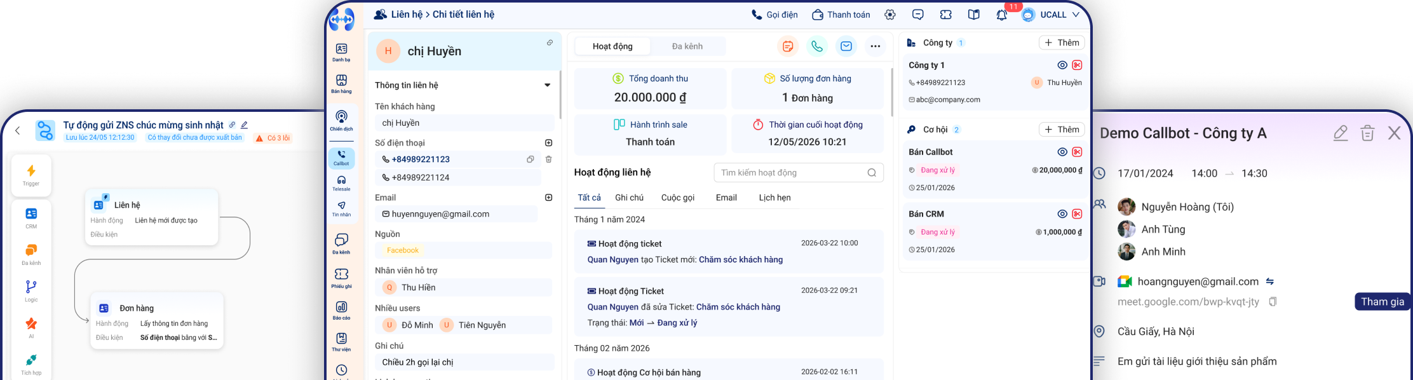Open the three-dots more menu

pyautogui.click(x=876, y=46)
